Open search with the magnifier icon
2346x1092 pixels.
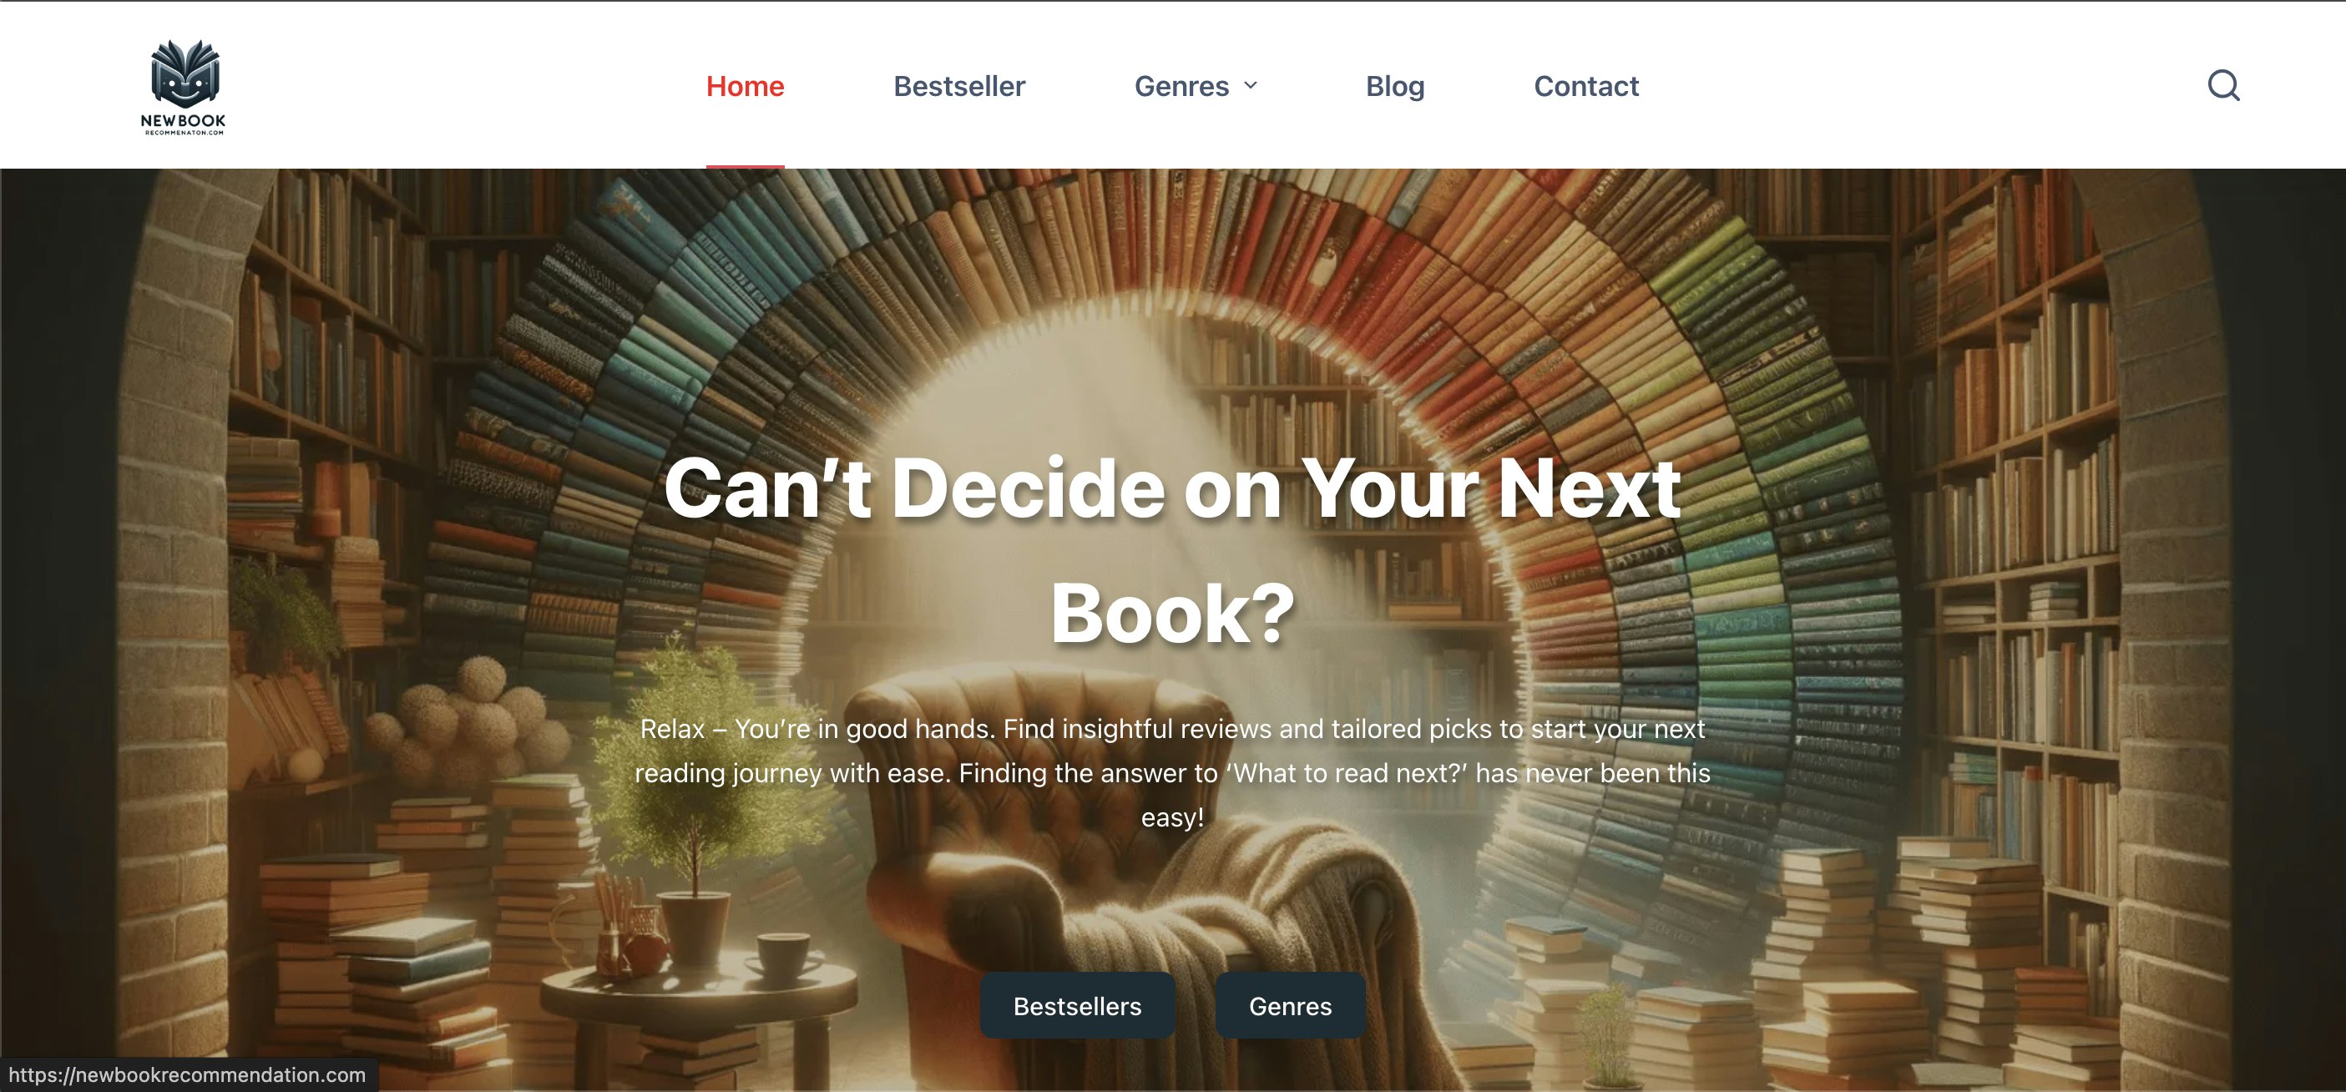pos(2223,86)
